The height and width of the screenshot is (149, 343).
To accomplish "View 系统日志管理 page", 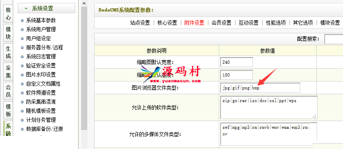I will tap(41, 56).
